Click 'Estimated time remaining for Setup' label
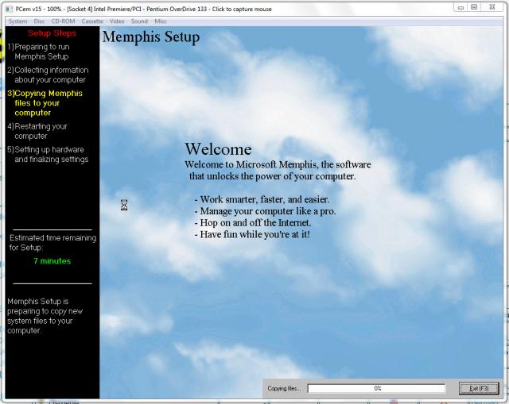Screen dimensions: 509x404 tap(52, 243)
